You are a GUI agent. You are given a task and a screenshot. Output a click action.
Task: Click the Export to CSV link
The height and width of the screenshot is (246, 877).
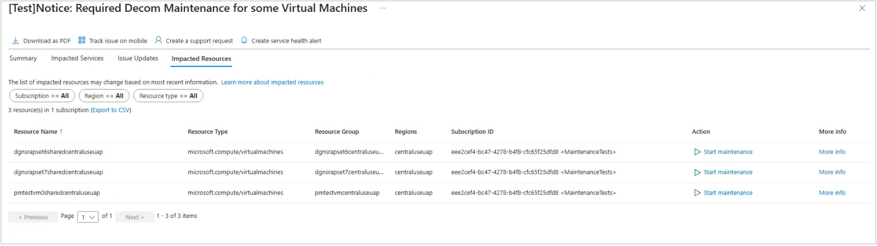111,110
